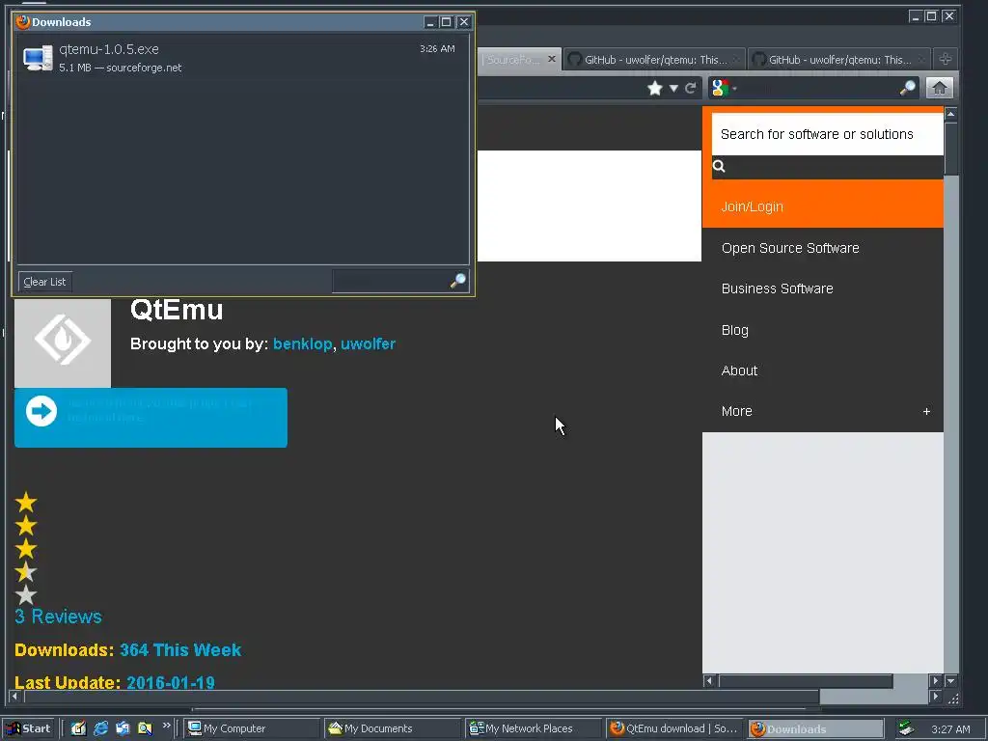Click the Downloads taskbar button

(x=815, y=728)
